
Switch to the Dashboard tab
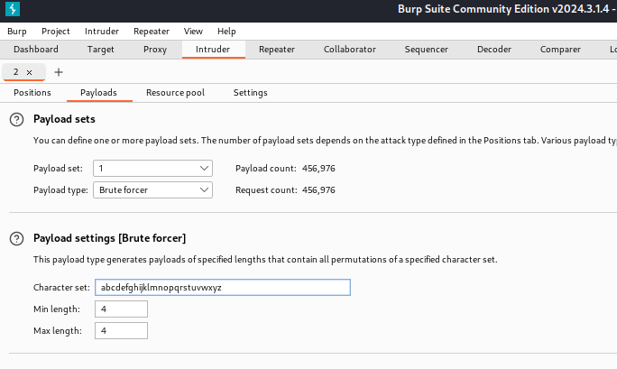[36, 50]
